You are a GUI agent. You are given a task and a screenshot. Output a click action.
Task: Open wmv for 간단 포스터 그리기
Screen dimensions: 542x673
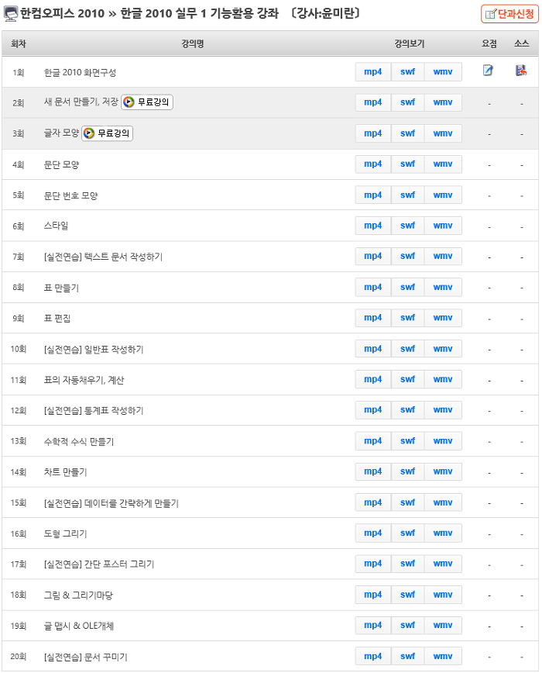[x=443, y=564]
